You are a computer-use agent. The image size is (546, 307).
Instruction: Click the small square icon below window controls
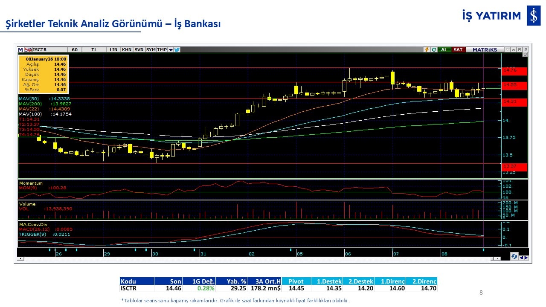(x=525, y=55)
